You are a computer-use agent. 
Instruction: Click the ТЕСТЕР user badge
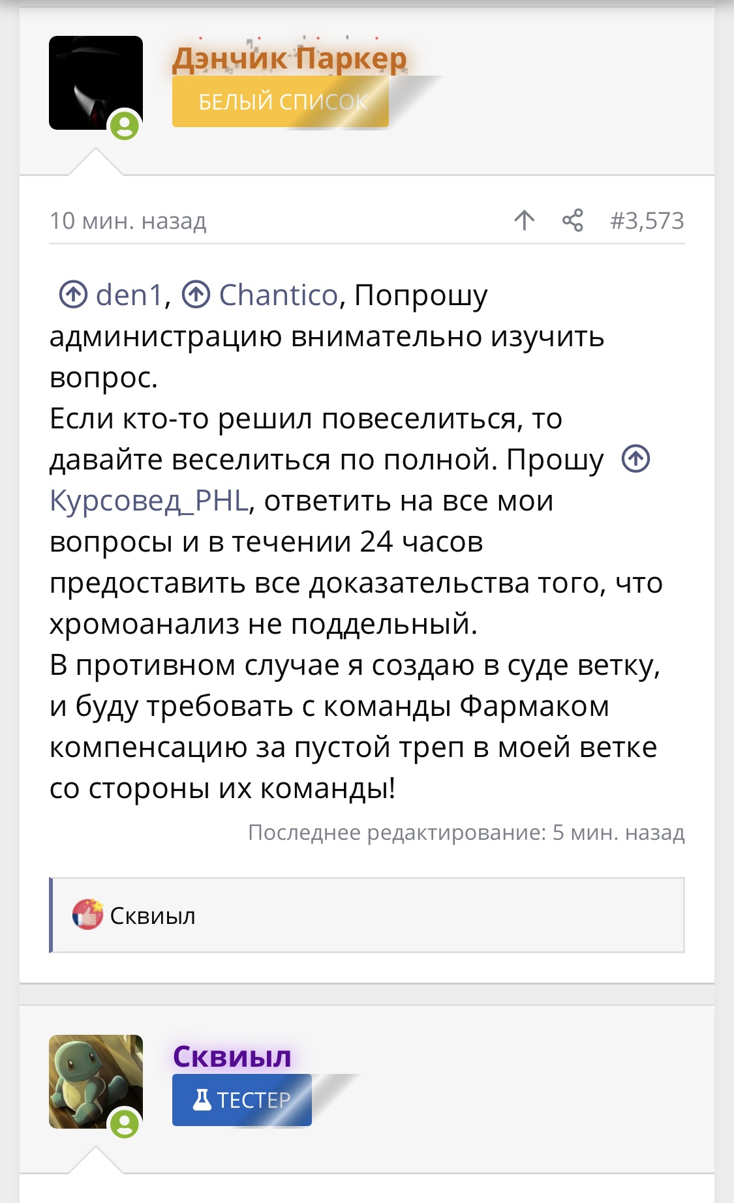(x=242, y=1100)
